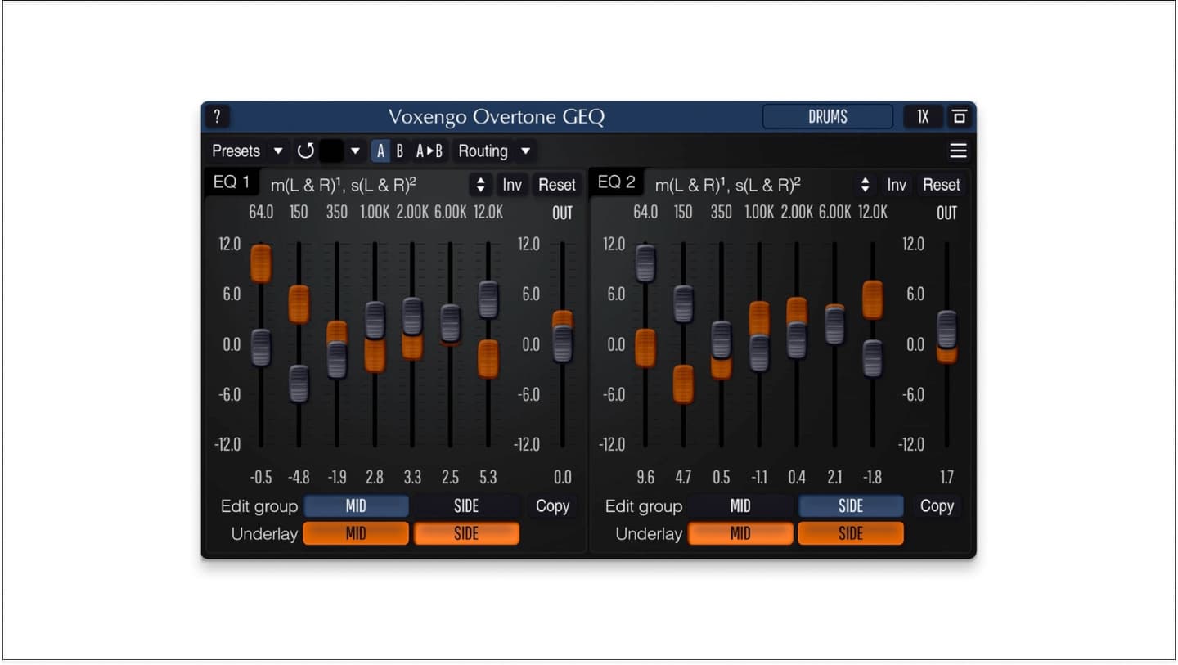Click the EQ 1 Inv button
1178x665 pixels.
[512, 185]
